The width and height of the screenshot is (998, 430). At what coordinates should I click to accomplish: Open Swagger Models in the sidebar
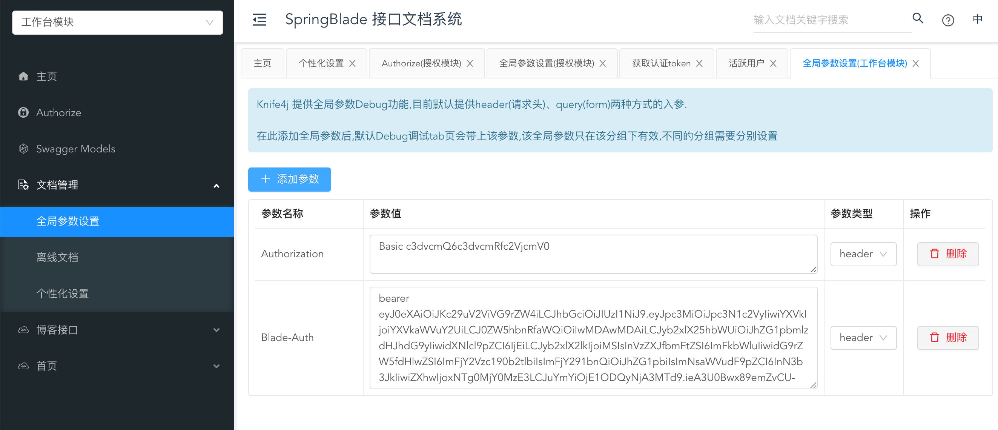tap(117, 149)
